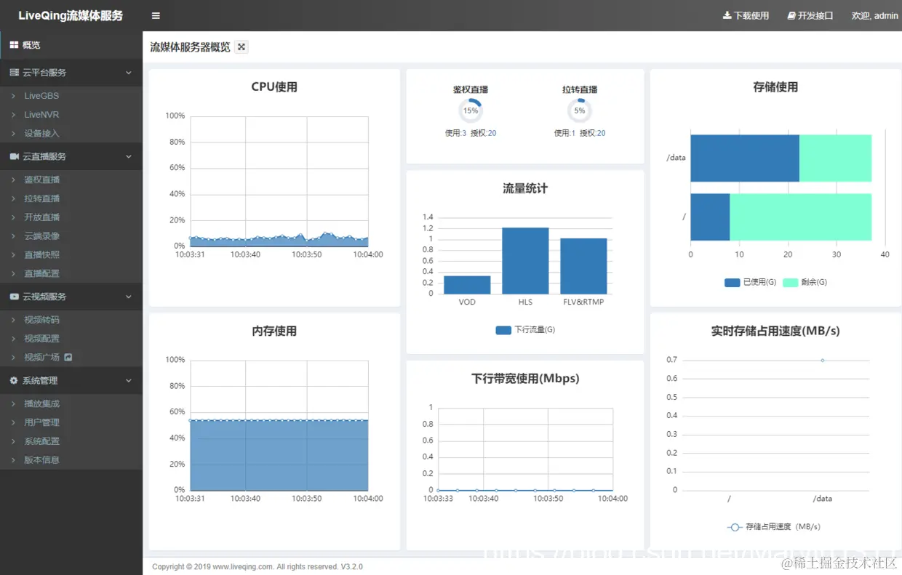Toggle the 已使用(G) legend swatch
The height and width of the screenshot is (575, 902).
click(x=733, y=282)
